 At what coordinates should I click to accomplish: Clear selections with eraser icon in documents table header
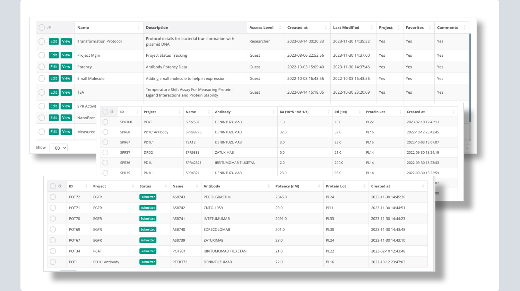(49, 27)
